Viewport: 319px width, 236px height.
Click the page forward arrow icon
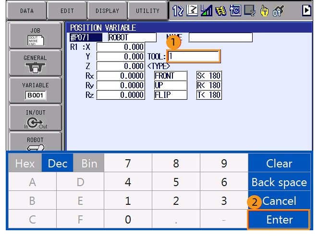(307, 11)
